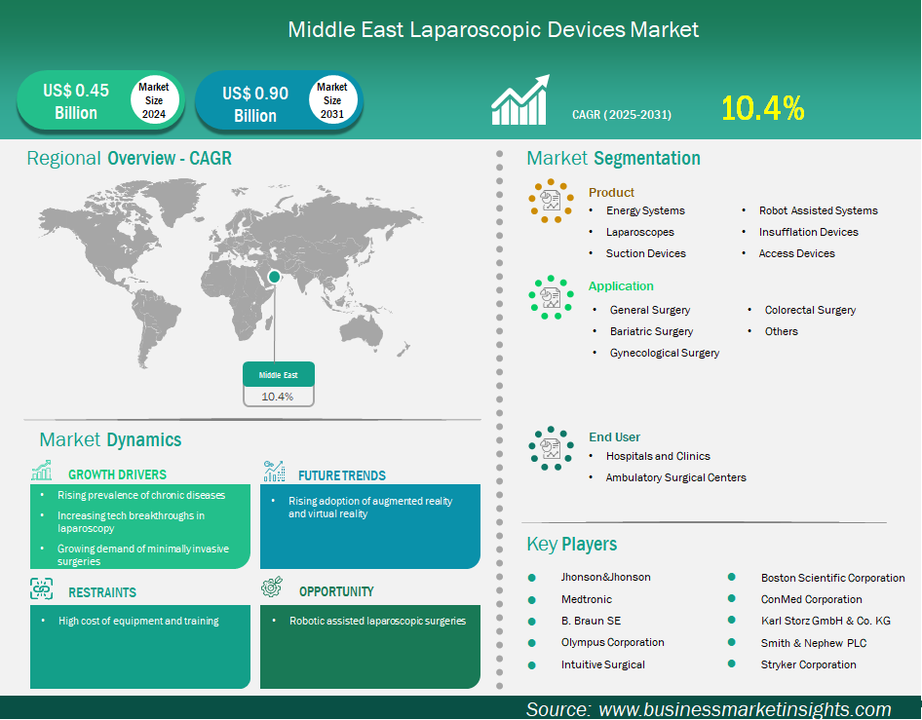The image size is (922, 720).
Task: Click the Market Size 2024 white circle
Action: (x=153, y=100)
